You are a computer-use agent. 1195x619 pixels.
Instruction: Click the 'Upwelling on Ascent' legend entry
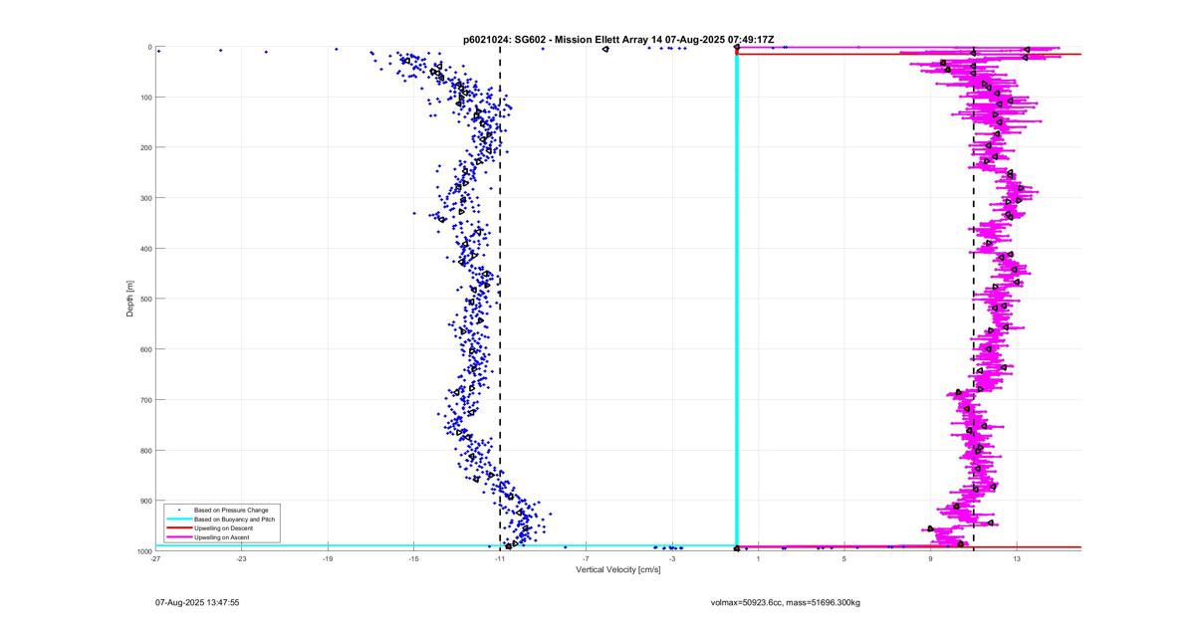[x=222, y=537]
